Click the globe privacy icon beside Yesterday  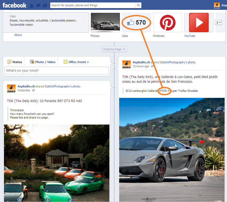(34, 90)
